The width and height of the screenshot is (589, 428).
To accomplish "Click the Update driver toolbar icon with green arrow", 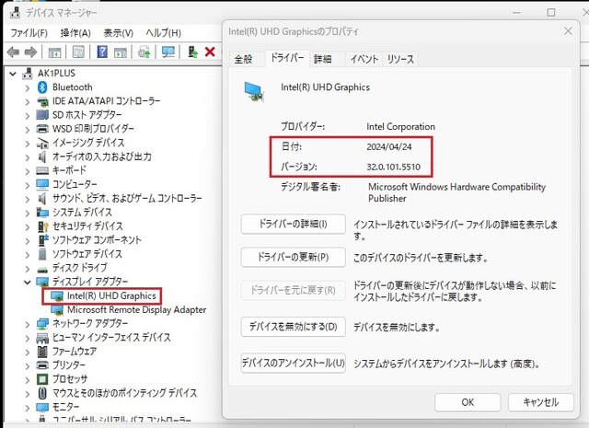I will click(192, 52).
